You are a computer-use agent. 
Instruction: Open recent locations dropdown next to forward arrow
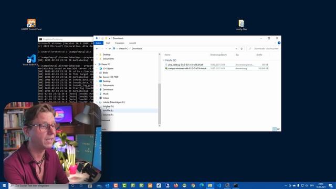click(106, 49)
